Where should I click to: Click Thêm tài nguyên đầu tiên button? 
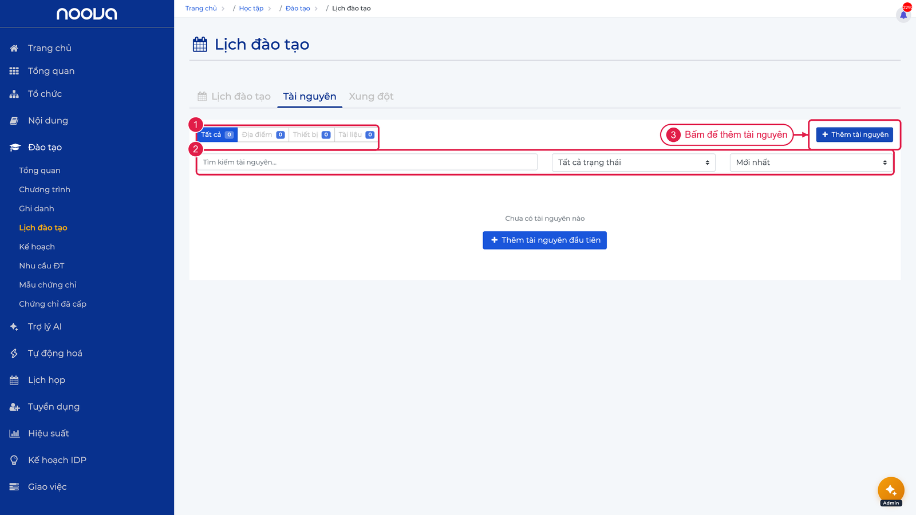(544, 240)
